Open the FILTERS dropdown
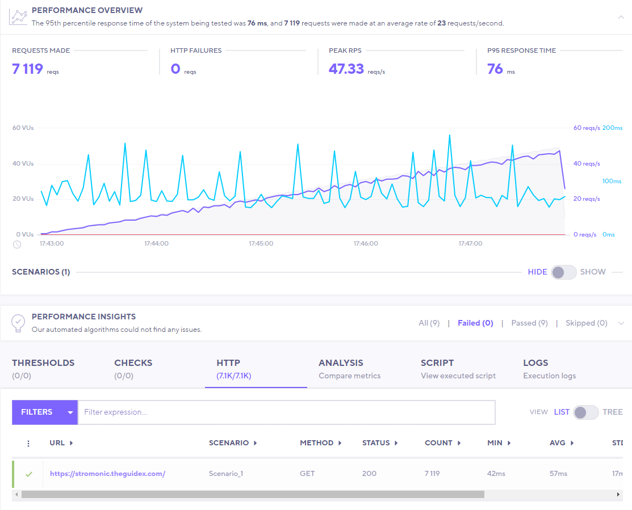 pyautogui.click(x=44, y=412)
